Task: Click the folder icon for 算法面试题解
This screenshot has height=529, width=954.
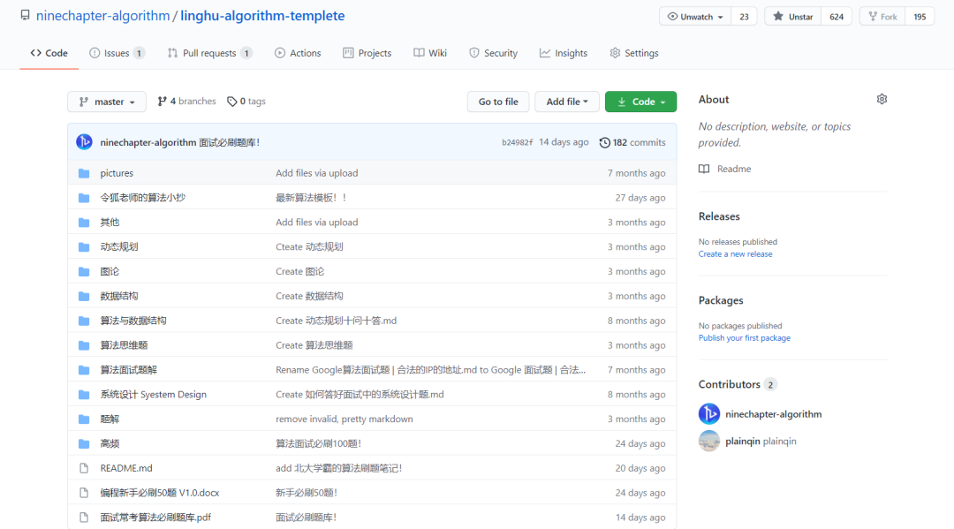Action: [84, 370]
